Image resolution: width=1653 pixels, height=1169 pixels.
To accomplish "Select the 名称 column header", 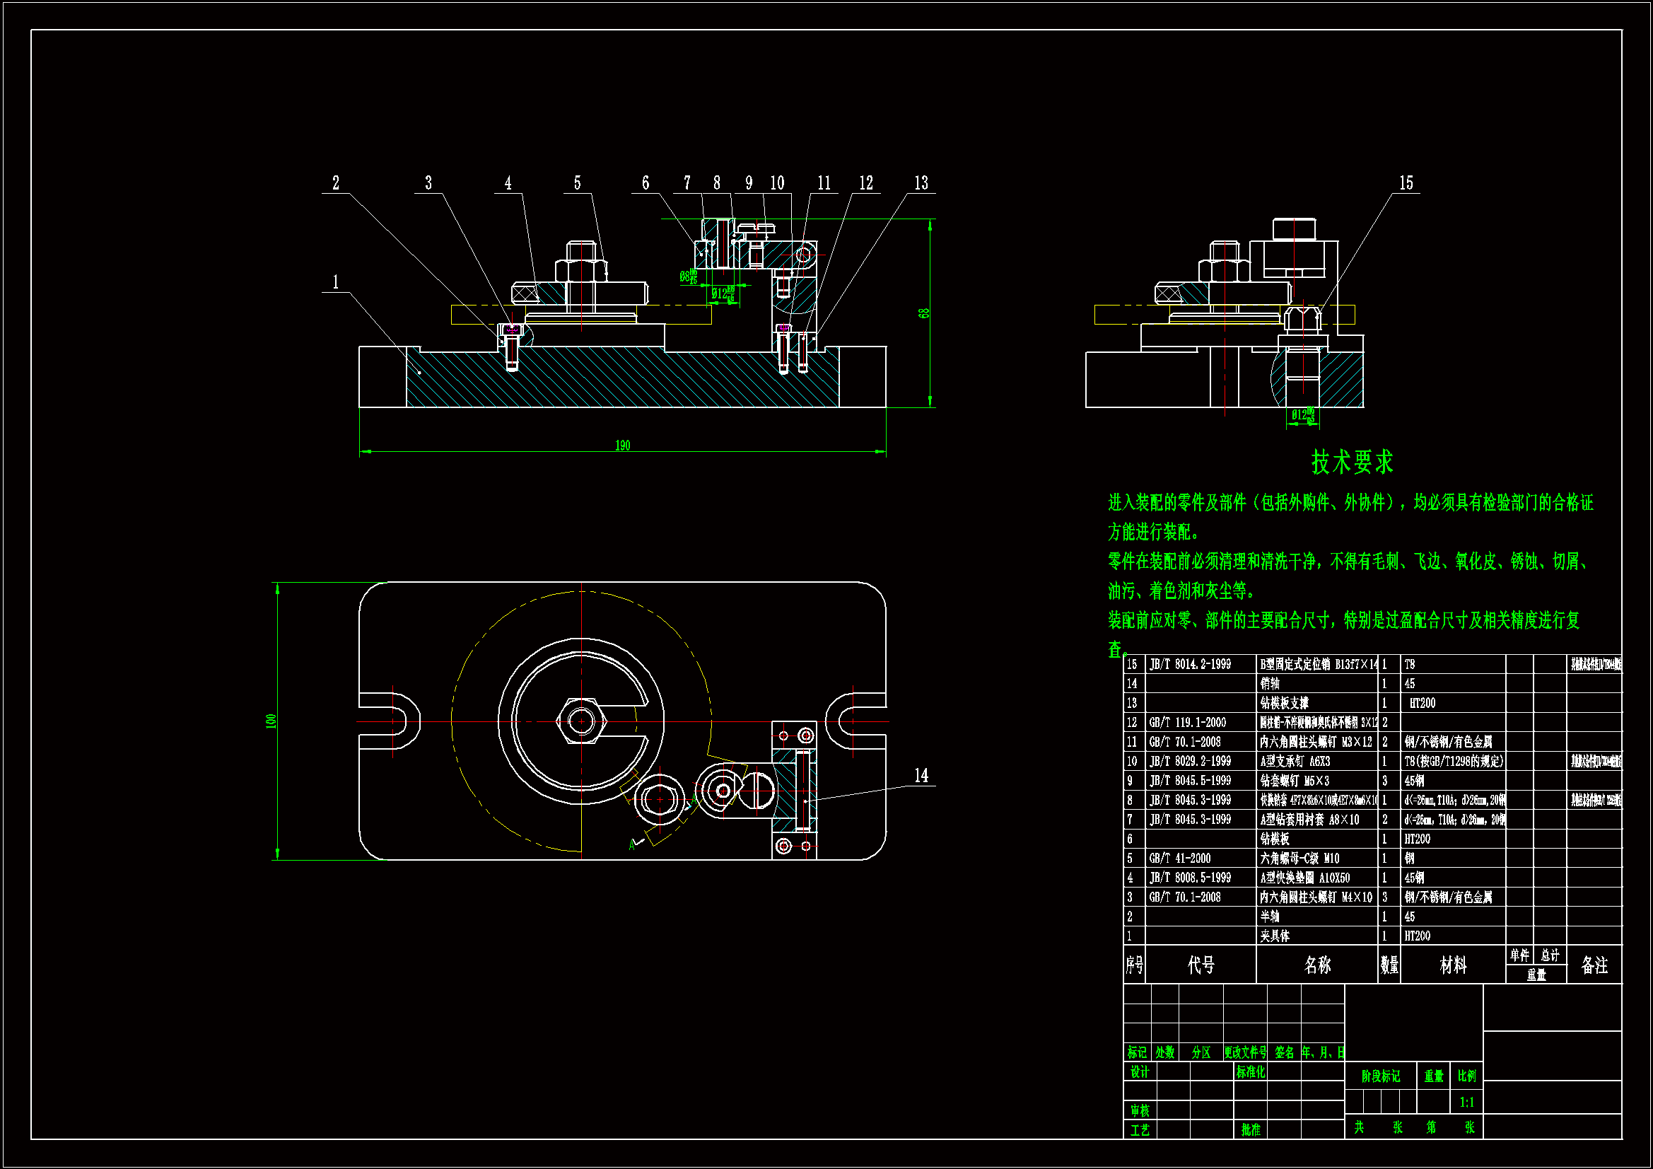I will click(1316, 965).
